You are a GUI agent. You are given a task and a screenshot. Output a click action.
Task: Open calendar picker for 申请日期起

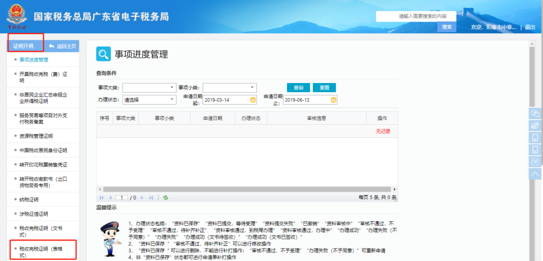253,100
